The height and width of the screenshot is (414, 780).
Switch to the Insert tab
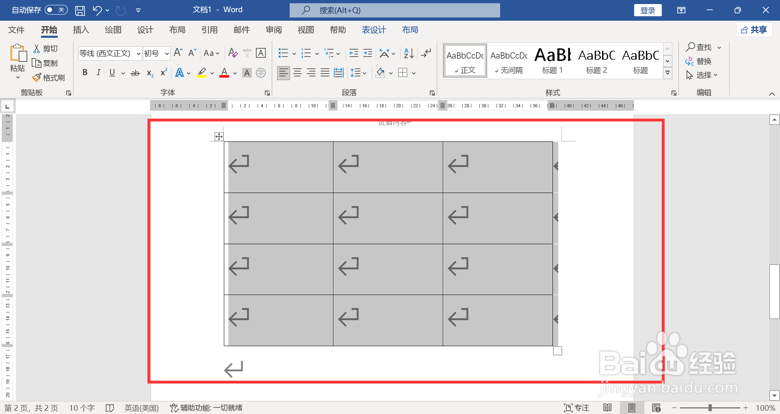pyautogui.click(x=81, y=30)
